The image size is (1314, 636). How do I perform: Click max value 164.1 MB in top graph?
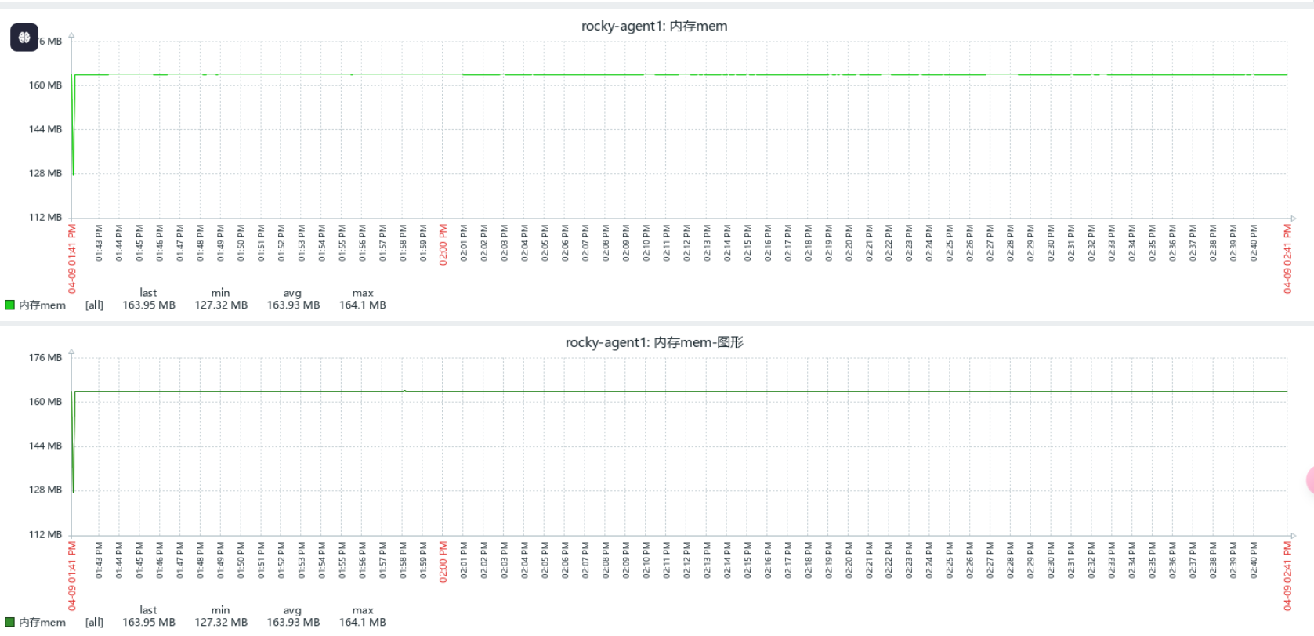[363, 305]
